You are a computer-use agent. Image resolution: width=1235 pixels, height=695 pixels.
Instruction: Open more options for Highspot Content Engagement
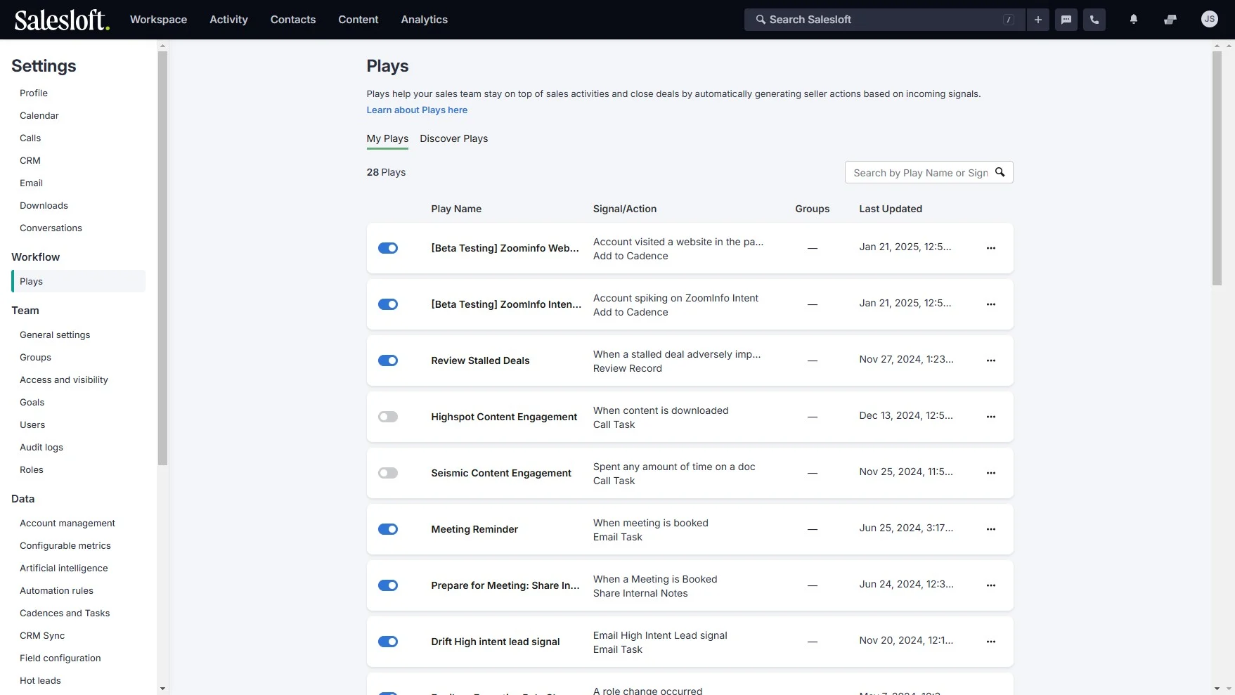point(991,417)
